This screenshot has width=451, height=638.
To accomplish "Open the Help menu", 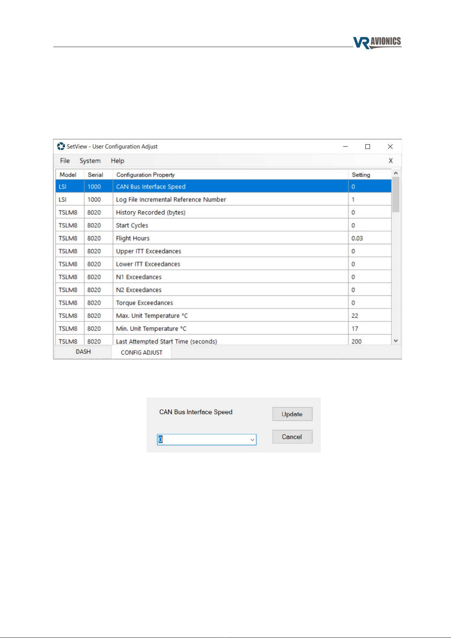I will pyautogui.click(x=117, y=161).
